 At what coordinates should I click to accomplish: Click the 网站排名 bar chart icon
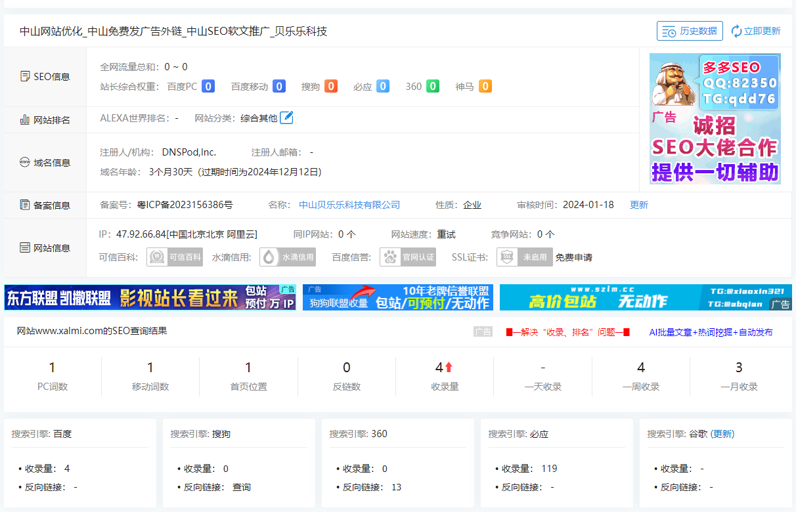click(25, 119)
